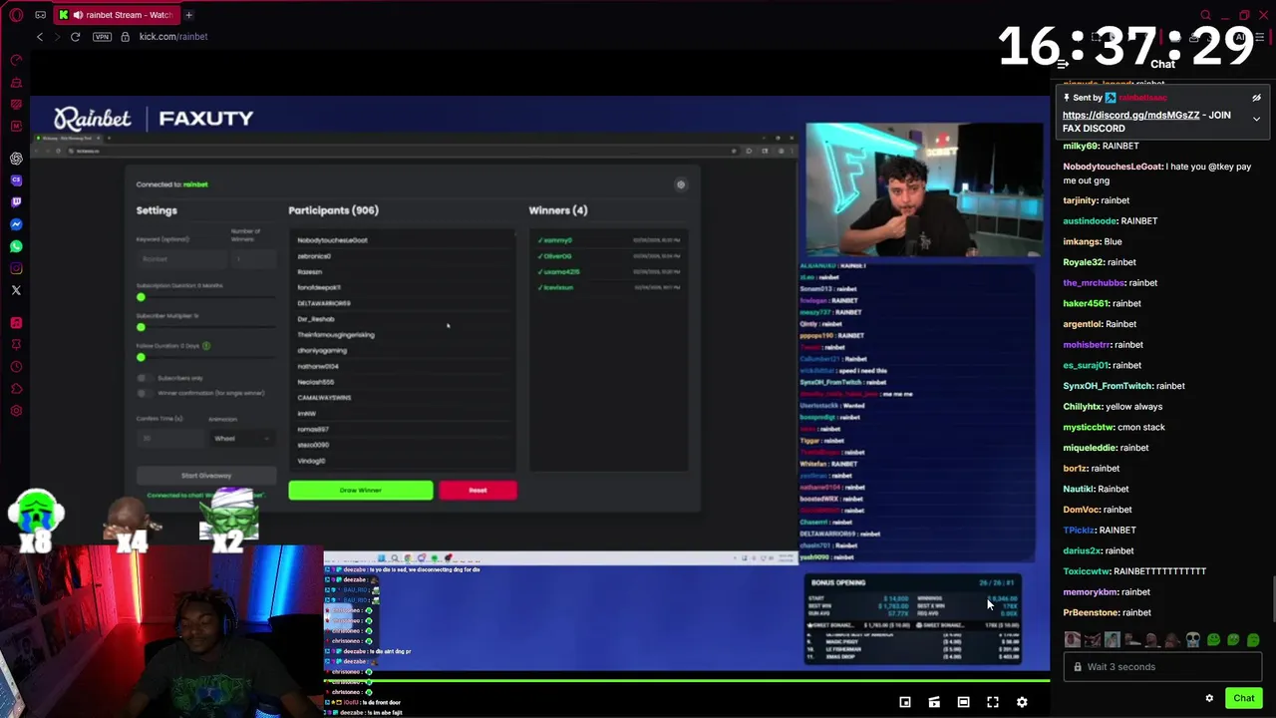Screen dimensions: 1276x718
Task: Select the rainbet Stream browser tab
Action: coord(117,15)
